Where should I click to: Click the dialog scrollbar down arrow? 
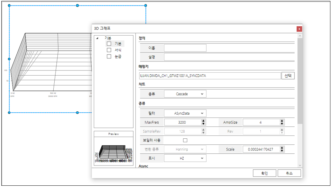point(300,166)
